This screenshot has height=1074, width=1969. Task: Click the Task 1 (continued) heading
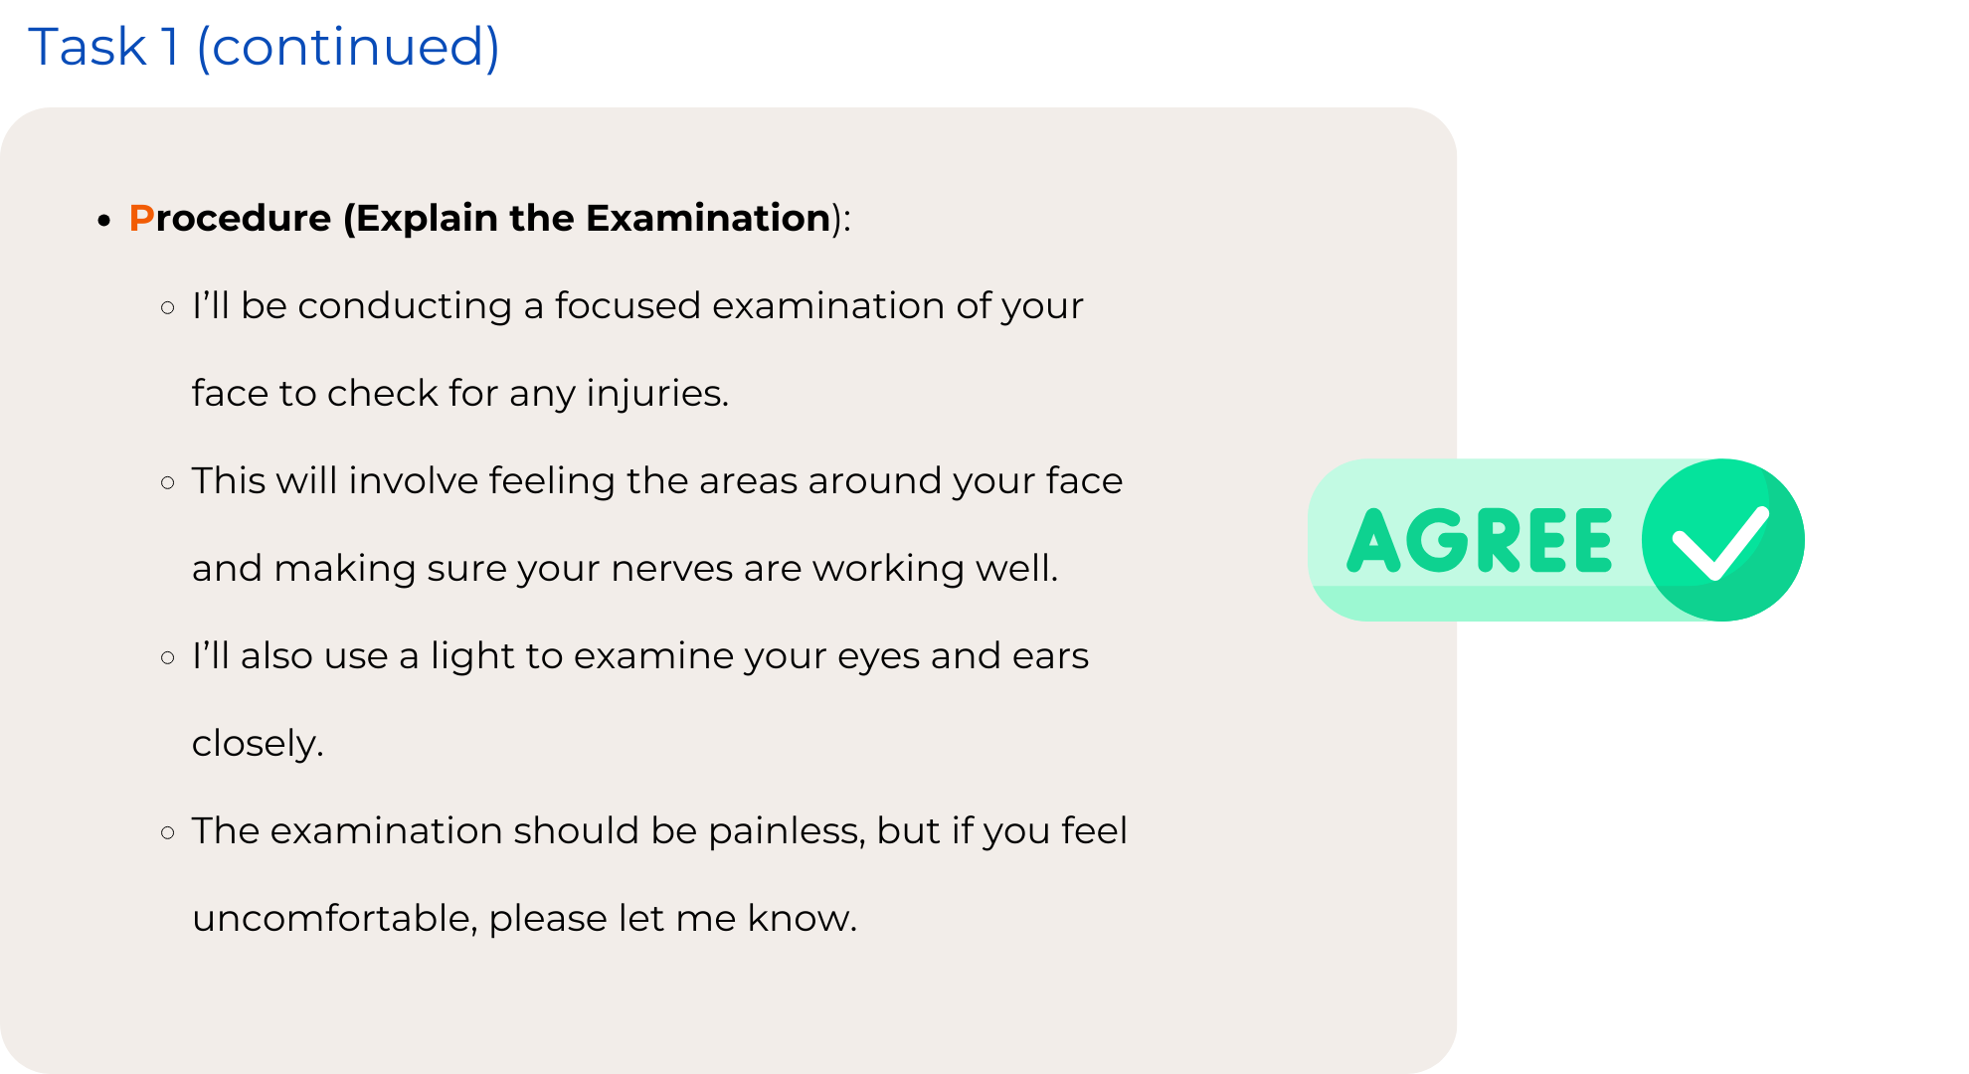pyautogui.click(x=264, y=47)
